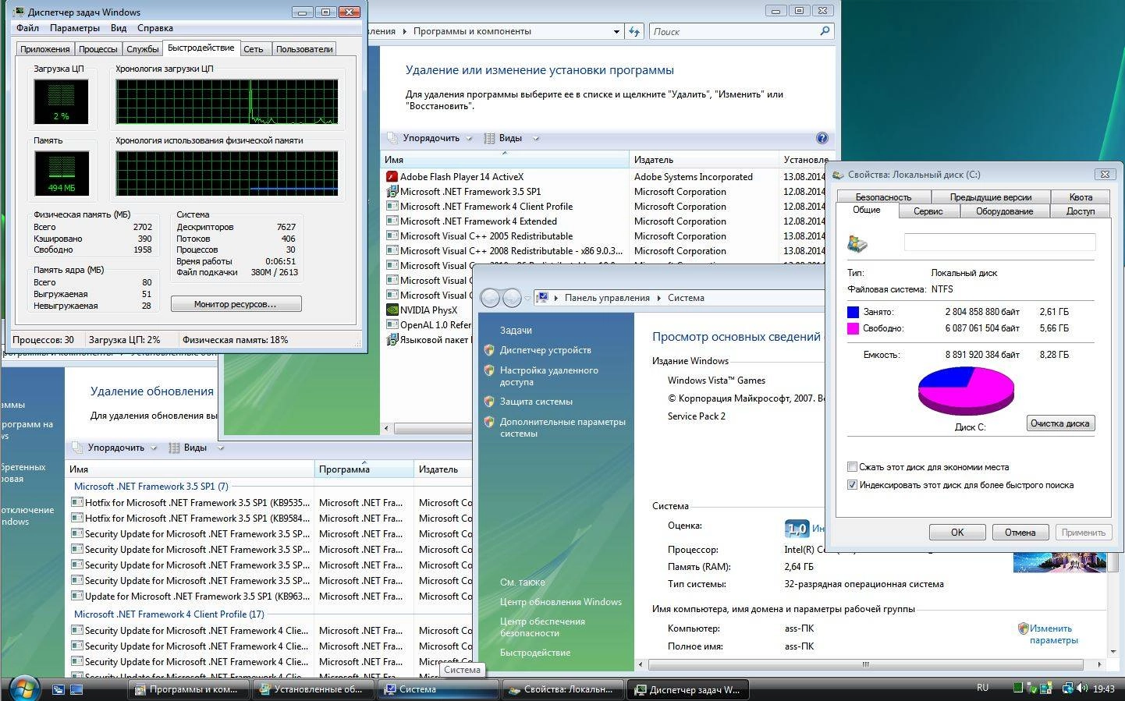Open the Центр обновления Windows link

point(561,602)
